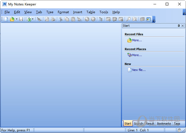The image size is (186, 133).
Task: Click the lock icon in status bar
Action: tap(179, 130)
